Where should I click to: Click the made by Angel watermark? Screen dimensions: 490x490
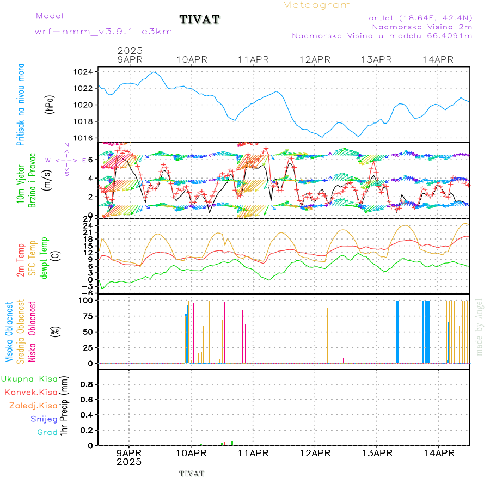pyautogui.click(x=480, y=327)
